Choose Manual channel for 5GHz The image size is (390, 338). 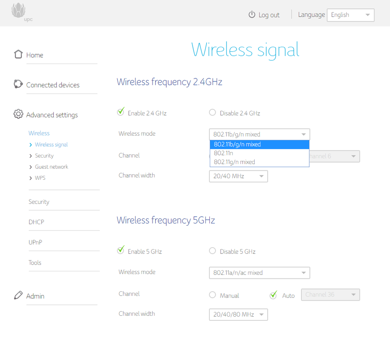point(213,295)
